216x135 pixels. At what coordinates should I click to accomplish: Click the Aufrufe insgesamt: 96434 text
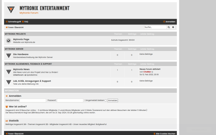123,40
